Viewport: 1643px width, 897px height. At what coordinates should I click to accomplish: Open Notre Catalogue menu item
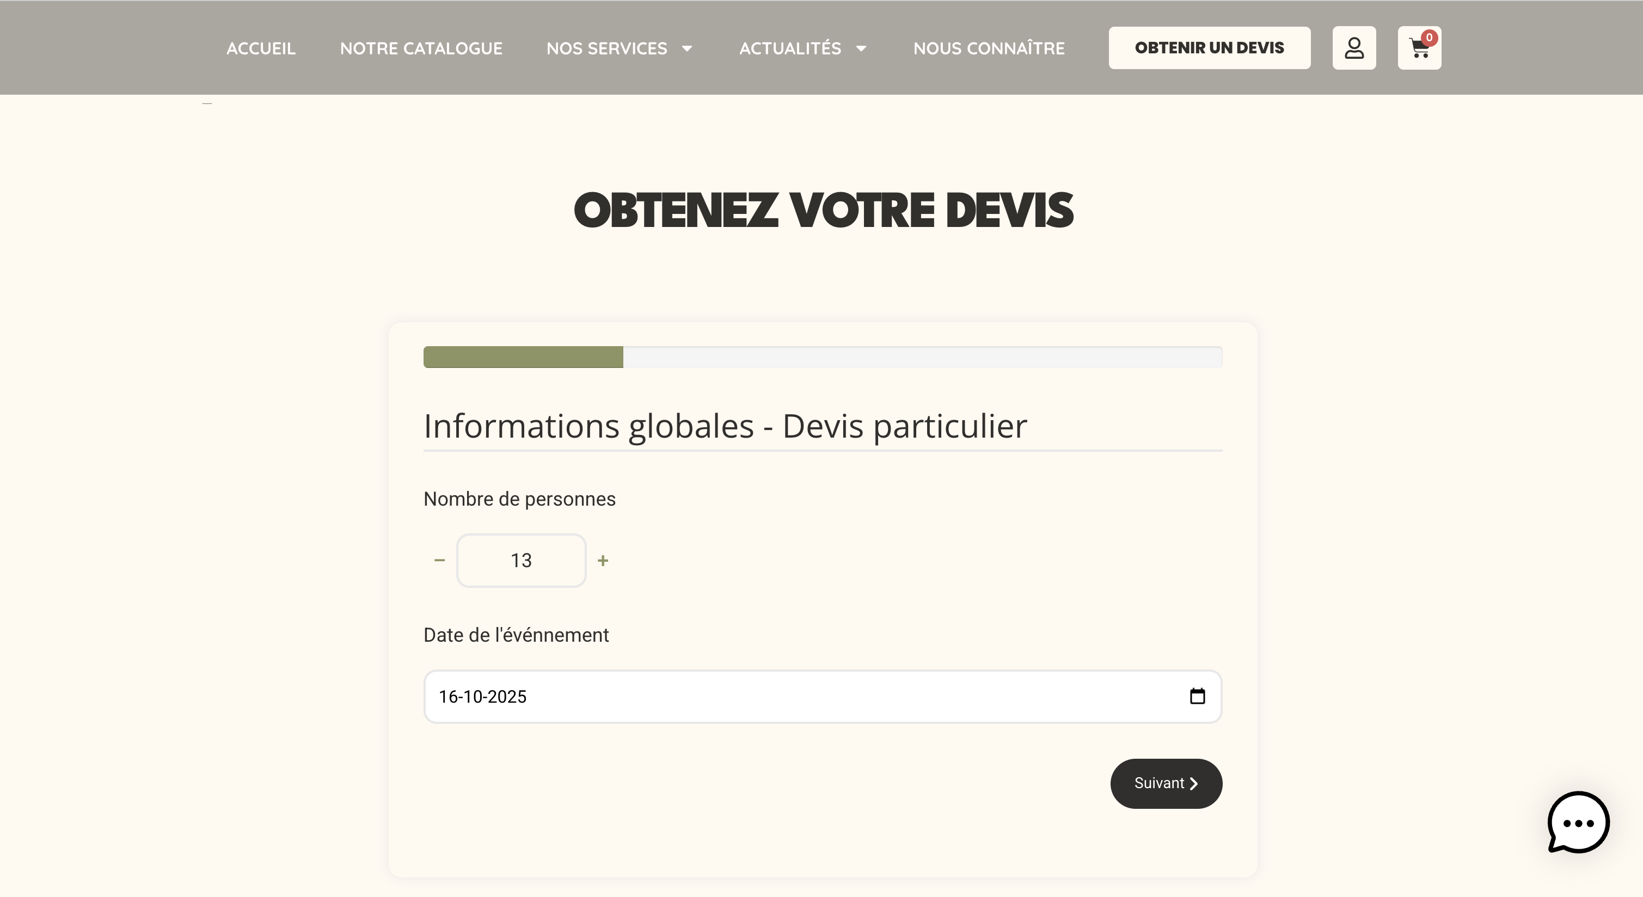pos(421,48)
